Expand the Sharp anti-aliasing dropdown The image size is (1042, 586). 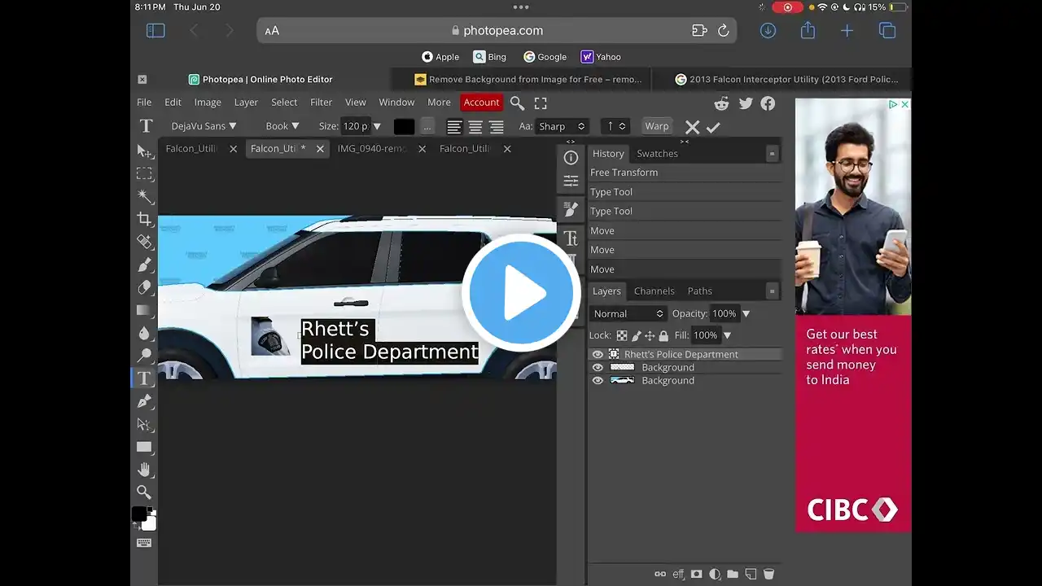coord(562,126)
